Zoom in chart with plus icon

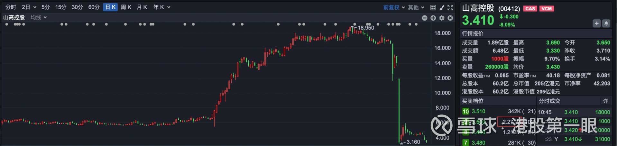[x=433, y=18]
